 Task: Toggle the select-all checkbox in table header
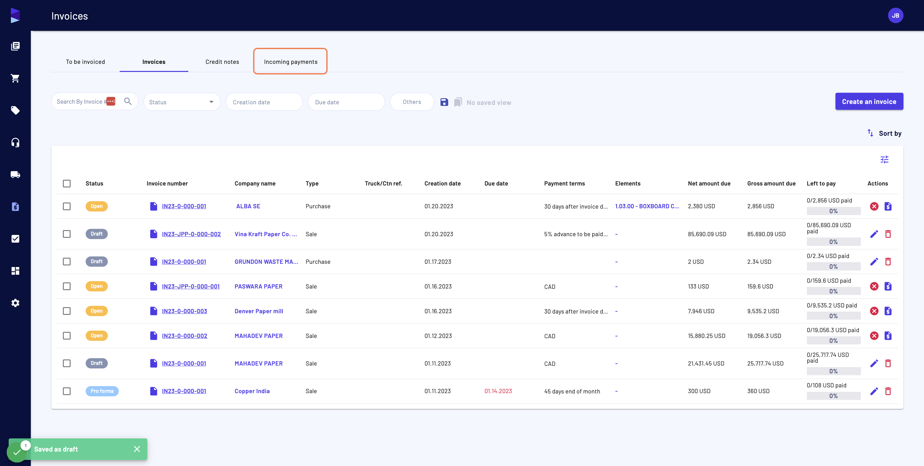coord(67,183)
